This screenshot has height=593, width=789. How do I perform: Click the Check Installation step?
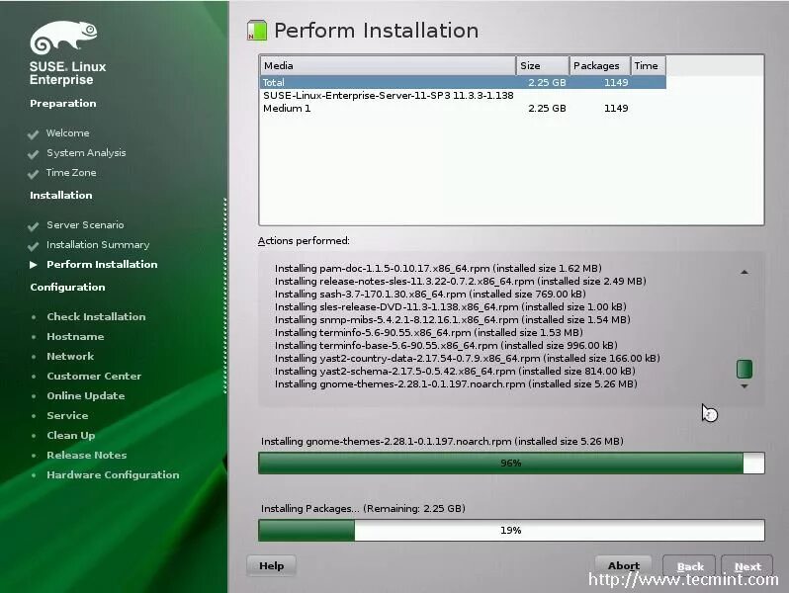pos(96,317)
